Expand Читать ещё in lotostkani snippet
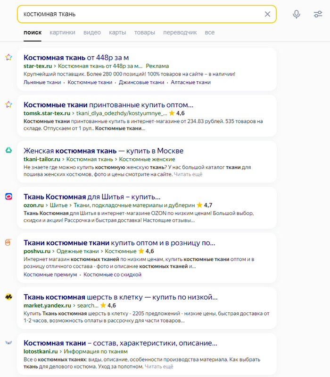This screenshot has height=377, width=330. pos(159,366)
